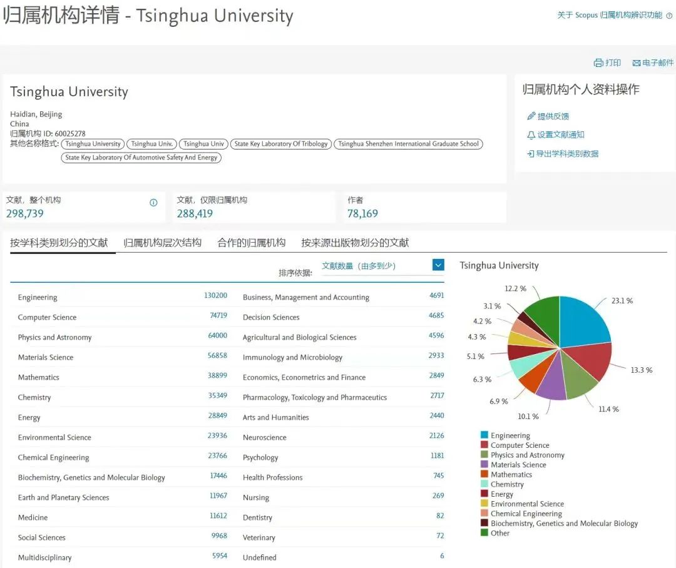Viewport: 676px width, 568px height.
Task: Click Environmental Science count 23936
Action: [217, 436]
